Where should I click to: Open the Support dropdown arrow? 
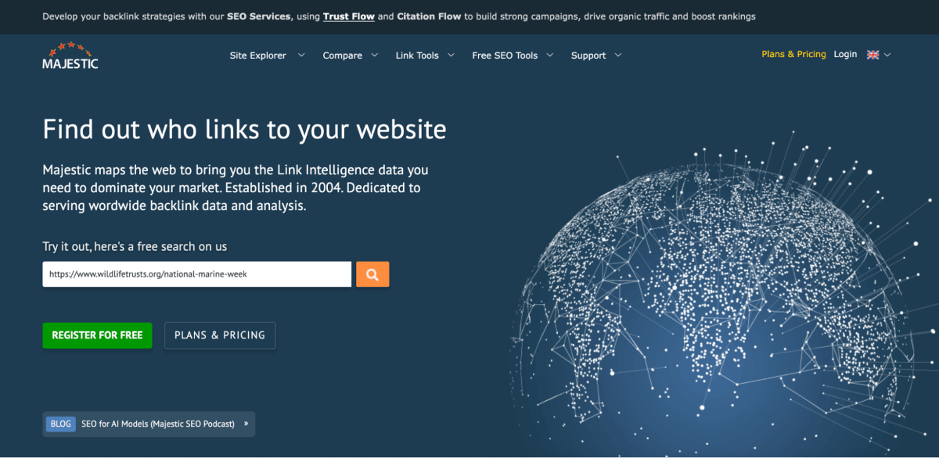coord(618,55)
